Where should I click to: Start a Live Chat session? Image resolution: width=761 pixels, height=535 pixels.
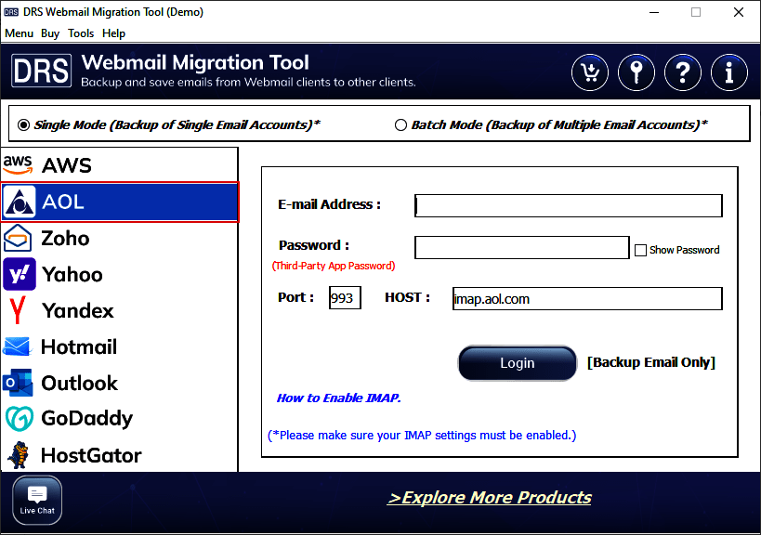37,500
